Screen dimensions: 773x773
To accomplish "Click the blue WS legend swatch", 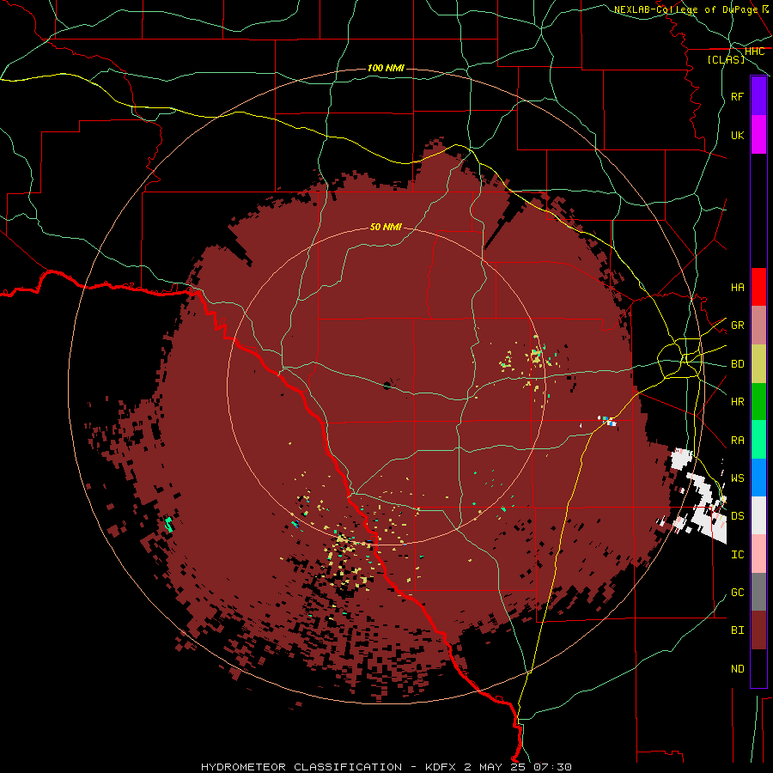I will click(x=758, y=478).
